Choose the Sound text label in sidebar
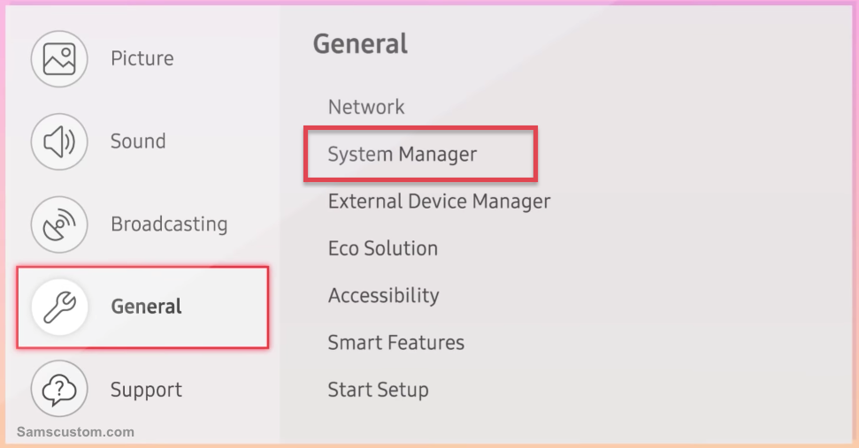 (x=138, y=141)
